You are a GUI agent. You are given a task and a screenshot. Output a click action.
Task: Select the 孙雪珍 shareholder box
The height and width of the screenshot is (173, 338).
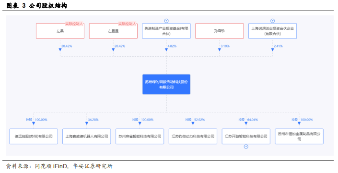click(220, 31)
